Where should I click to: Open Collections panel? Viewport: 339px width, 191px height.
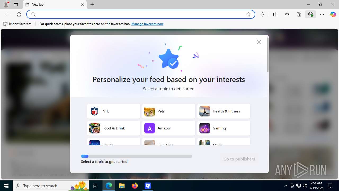(299, 14)
